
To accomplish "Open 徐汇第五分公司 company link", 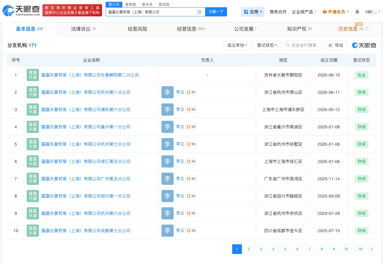I will 86,161.
